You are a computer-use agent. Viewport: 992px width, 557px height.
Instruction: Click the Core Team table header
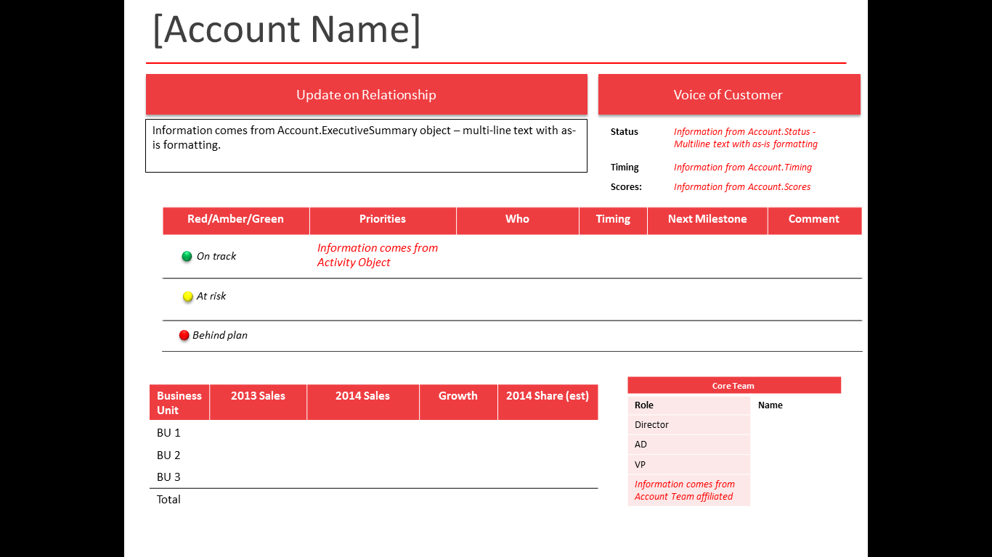point(733,386)
